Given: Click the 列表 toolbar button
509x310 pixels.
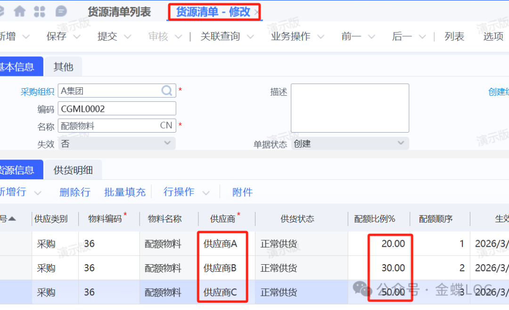Looking at the screenshot, I should point(454,37).
